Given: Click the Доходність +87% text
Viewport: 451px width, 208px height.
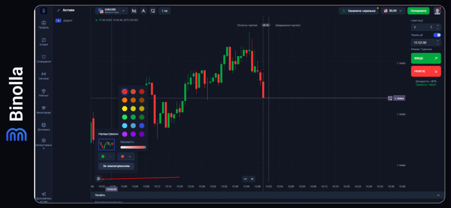Looking at the screenshot, I should pos(426,81).
